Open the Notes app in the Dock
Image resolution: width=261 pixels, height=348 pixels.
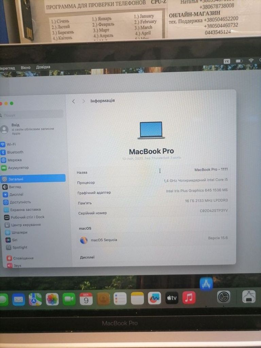pyautogui.click(x=137, y=298)
